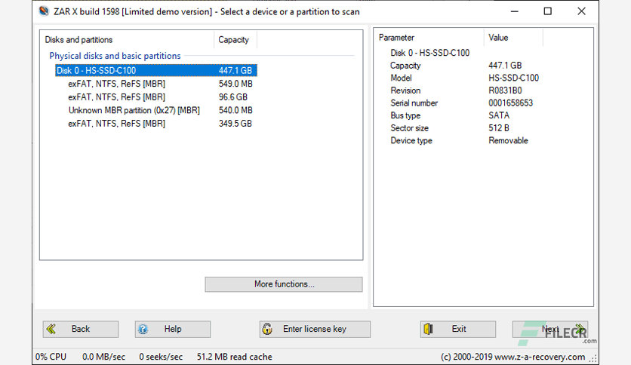Close the ZAR X window
631x365 pixels.
click(581, 11)
